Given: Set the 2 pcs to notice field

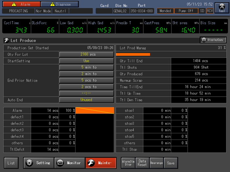Looking at the screenshot, I should pyautogui.click(x=86, y=87).
